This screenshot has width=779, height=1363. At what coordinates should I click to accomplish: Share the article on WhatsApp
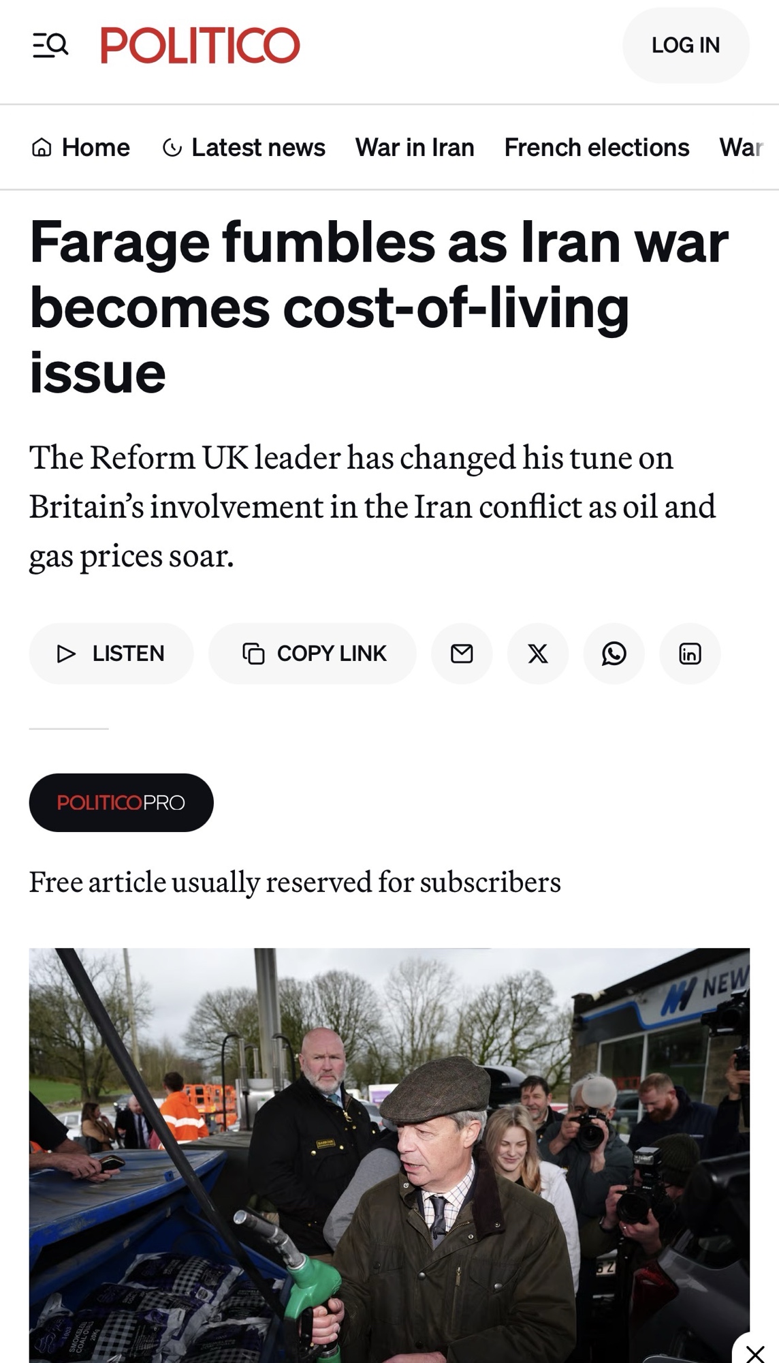(614, 653)
